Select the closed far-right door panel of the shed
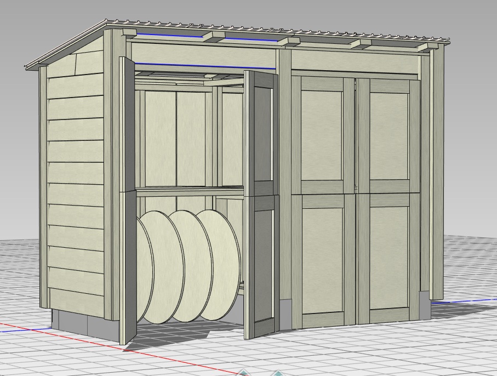 click(x=389, y=201)
